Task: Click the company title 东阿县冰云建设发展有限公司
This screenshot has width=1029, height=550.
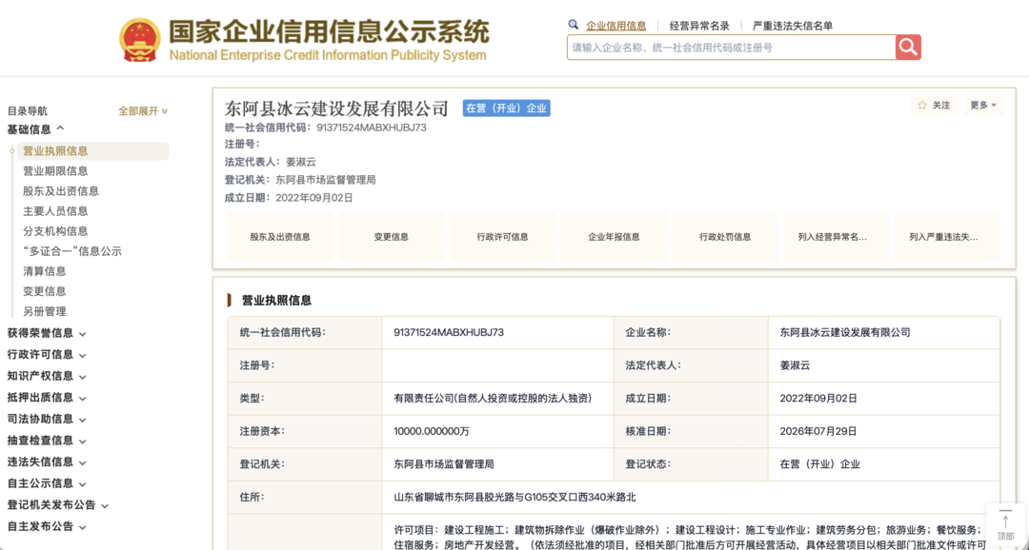Action: coord(336,108)
